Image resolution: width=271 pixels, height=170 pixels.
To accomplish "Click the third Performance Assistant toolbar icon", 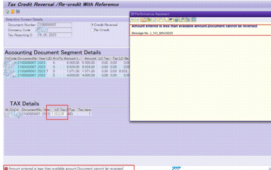I will [x=143, y=20].
